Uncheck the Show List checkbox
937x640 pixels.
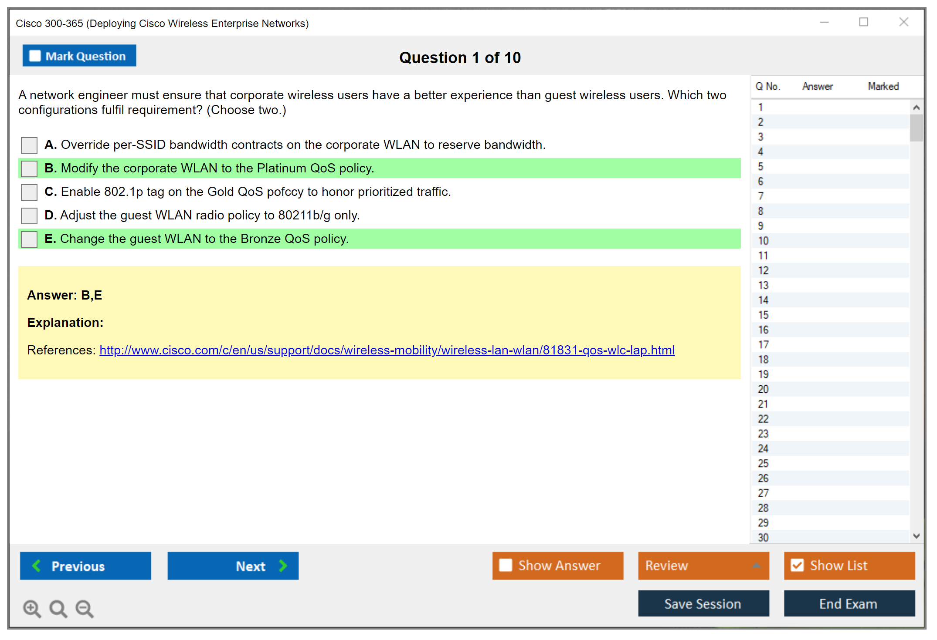[x=797, y=565]
